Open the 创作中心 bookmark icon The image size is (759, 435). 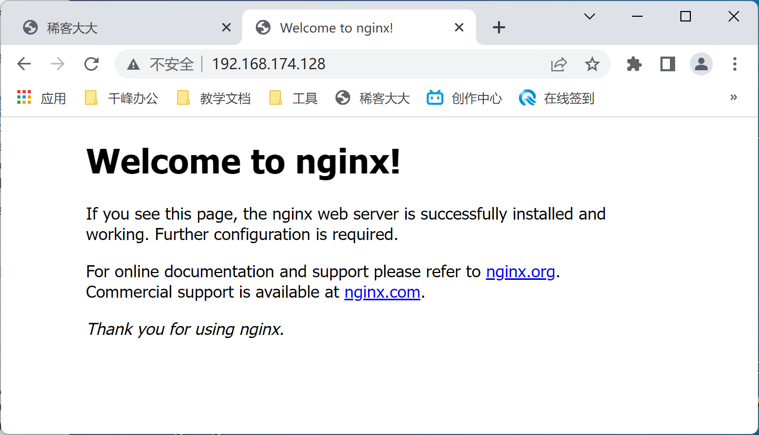tap(435, 97)
